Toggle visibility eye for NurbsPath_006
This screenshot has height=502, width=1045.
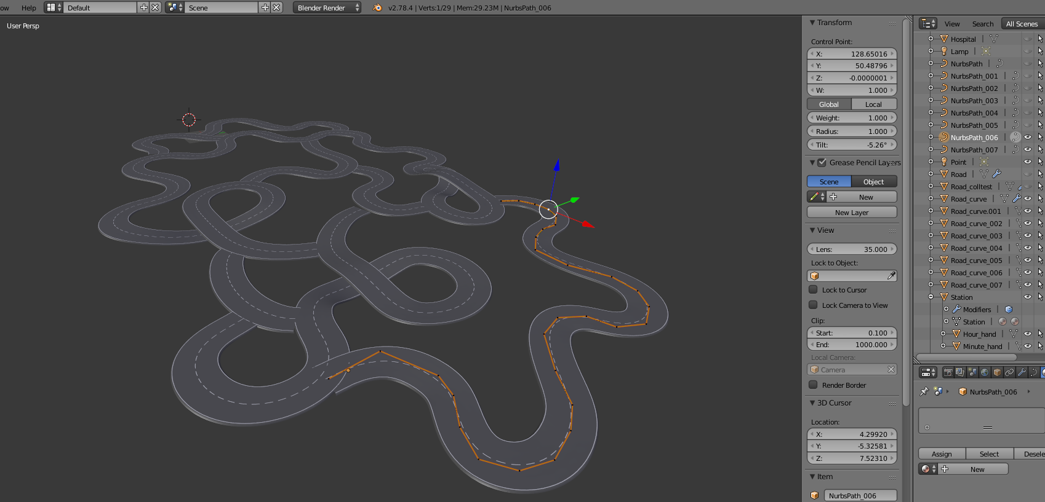coord(1027,137)
